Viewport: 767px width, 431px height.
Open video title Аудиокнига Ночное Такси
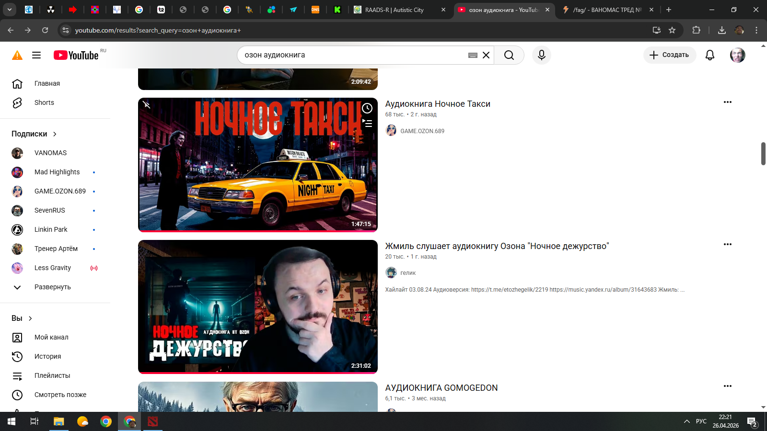438,104
